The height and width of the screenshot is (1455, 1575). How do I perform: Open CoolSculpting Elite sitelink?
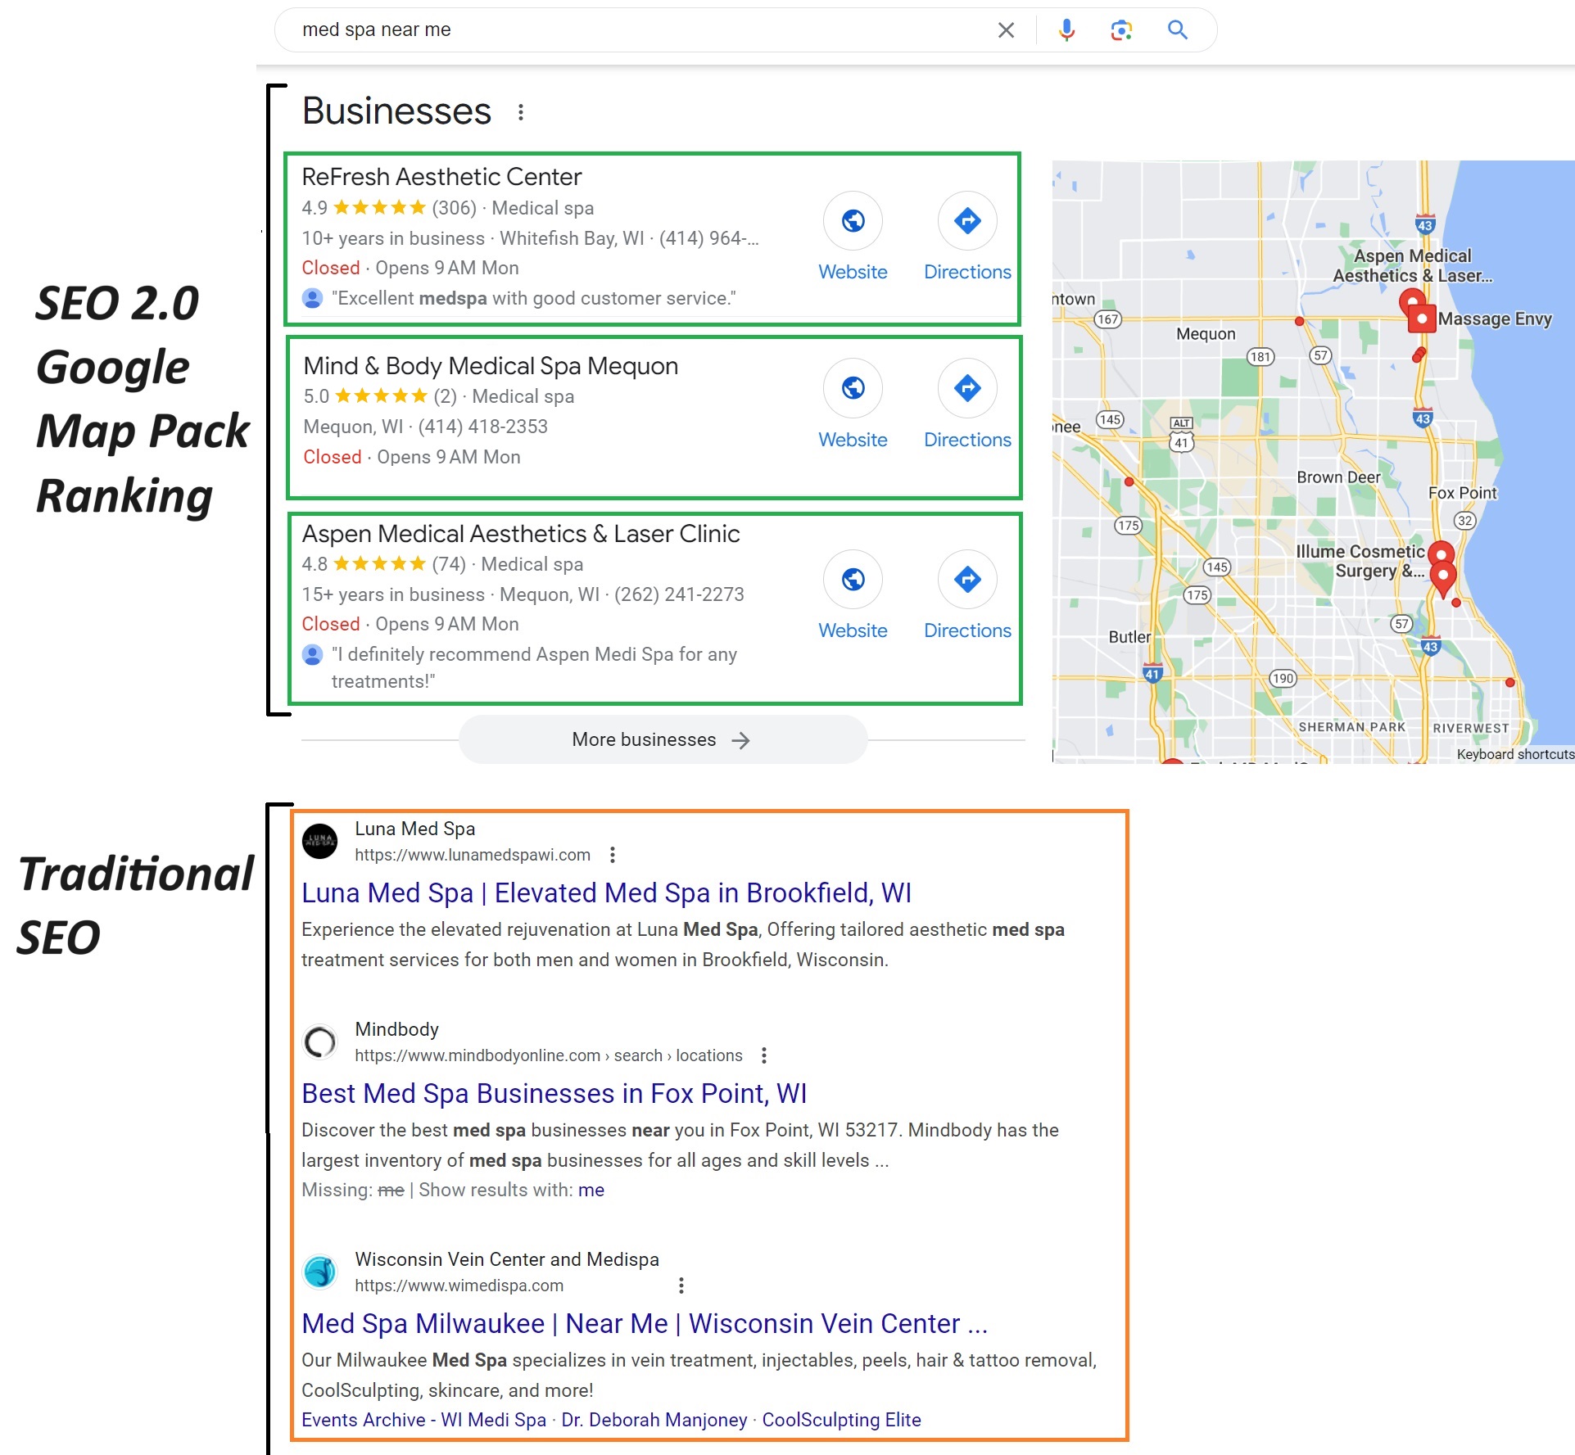[841, 1420]
